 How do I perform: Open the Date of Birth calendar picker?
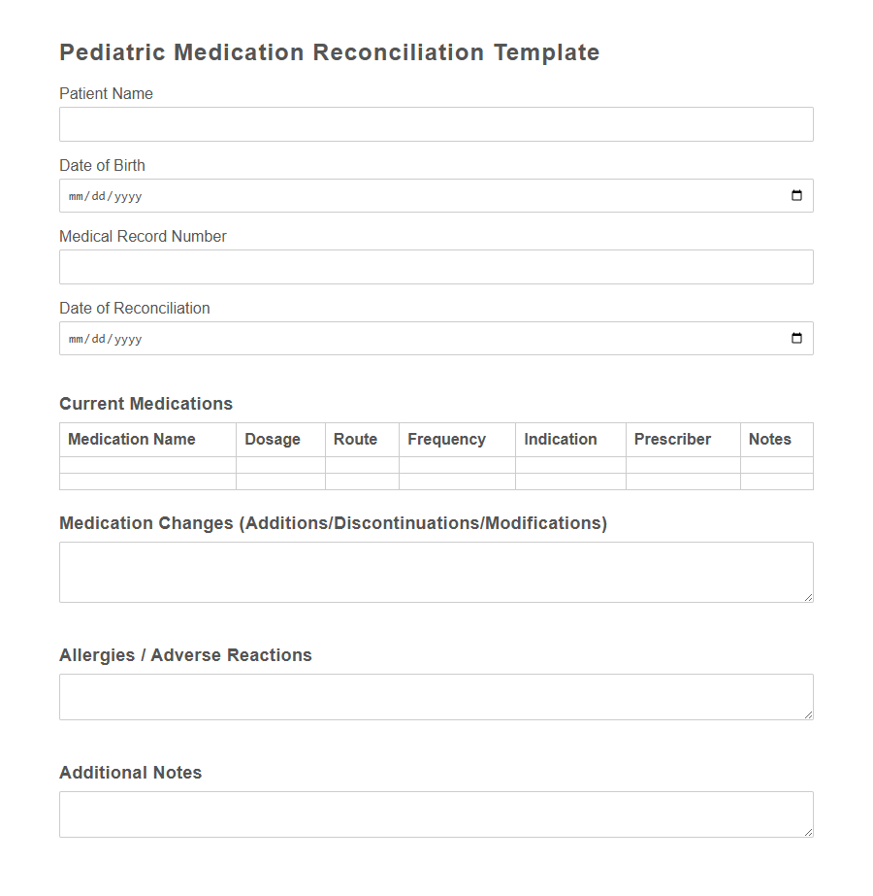[x=796, y=195]
